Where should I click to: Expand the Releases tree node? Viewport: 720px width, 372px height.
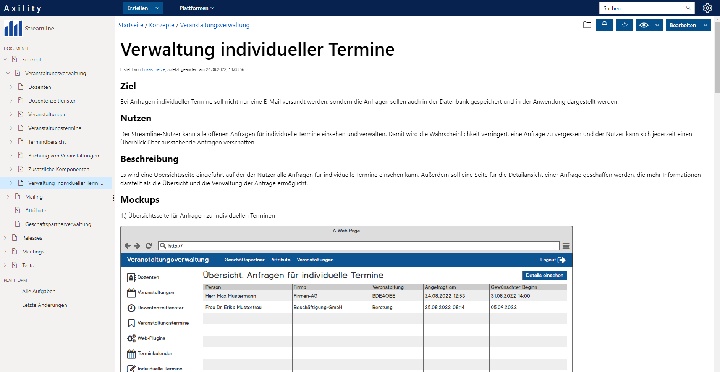5,238
